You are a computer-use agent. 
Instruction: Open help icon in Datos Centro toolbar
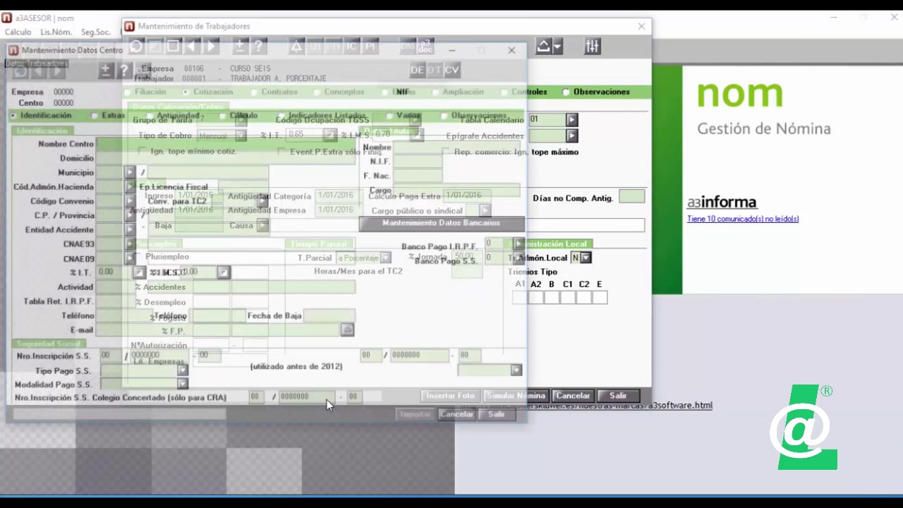click(x=124, y=71)
